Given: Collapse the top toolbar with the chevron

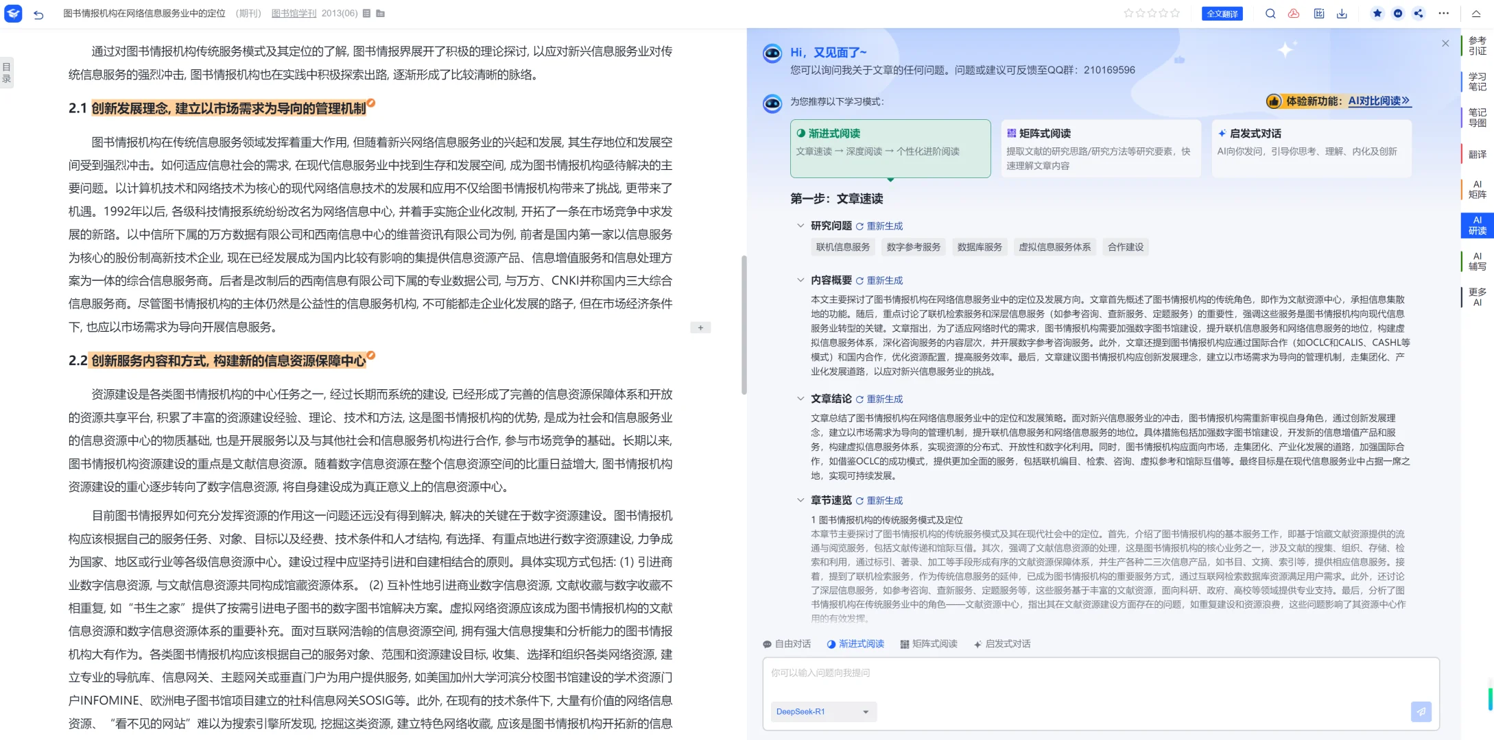Looking at the screenshot, I should point(1475,13).
